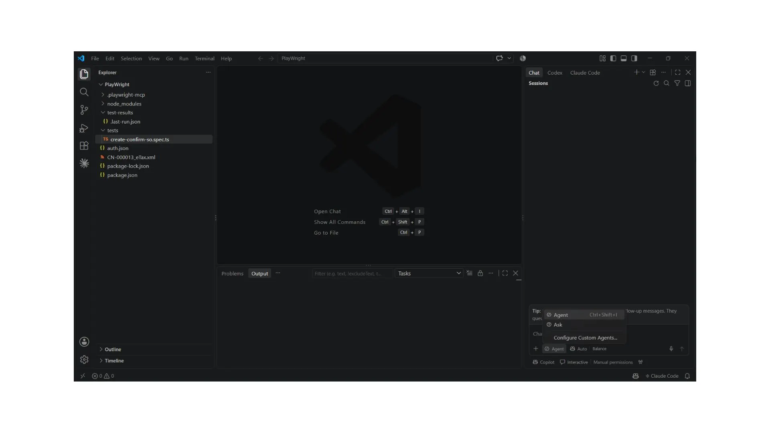The width and height of the screenshot is (770, 433).
Task: Click Configure Custom Agents...
Action: coord(585,338)
